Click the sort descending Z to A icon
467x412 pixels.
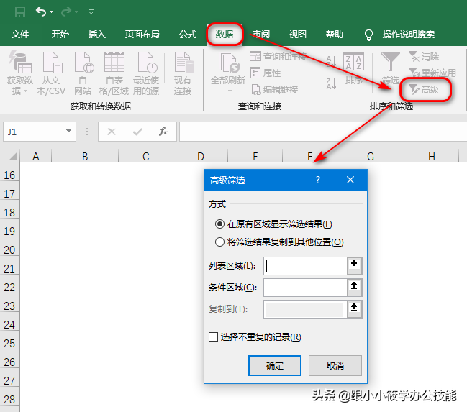point(331,83)
